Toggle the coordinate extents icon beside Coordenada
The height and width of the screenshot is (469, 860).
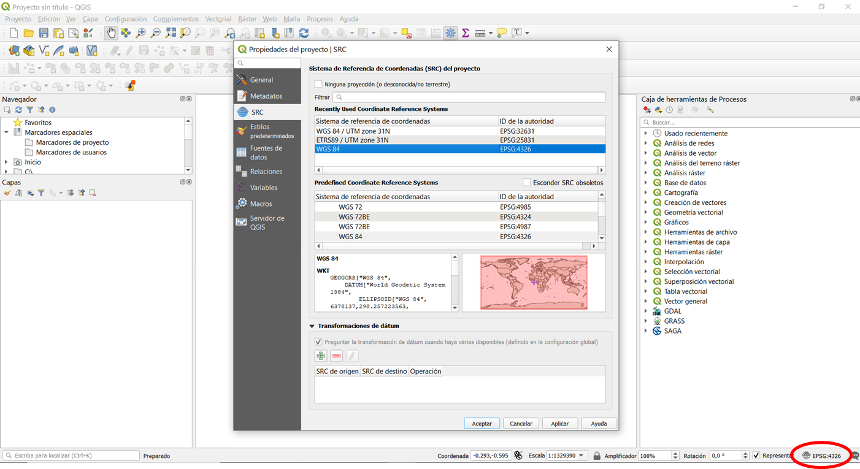point(518,456)
